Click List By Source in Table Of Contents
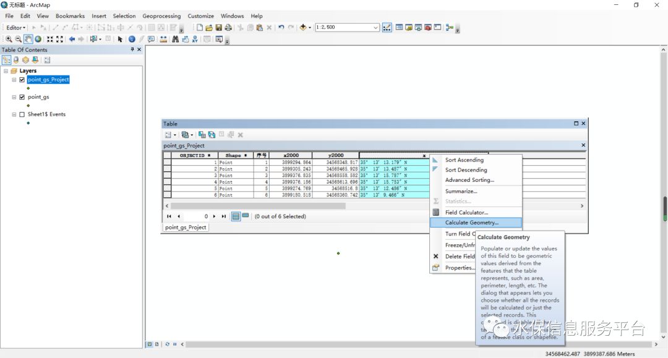Viewport: 668px width, 358px height. pyautogui.click(x=16, y=60)
